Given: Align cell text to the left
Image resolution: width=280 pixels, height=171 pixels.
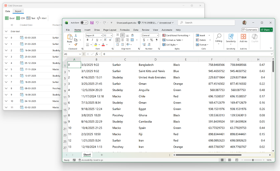Looking at the screenshot, I should pyautogui.click(x=118, y=40).
